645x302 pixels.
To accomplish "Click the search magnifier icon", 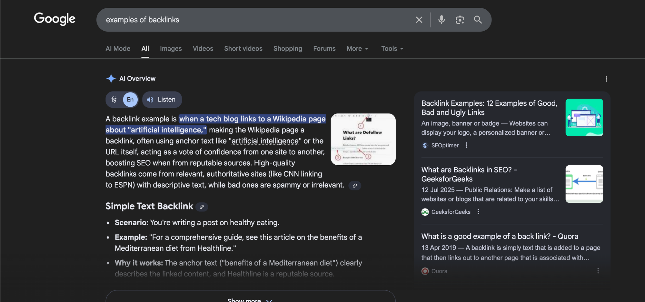I will click(478, 20).
